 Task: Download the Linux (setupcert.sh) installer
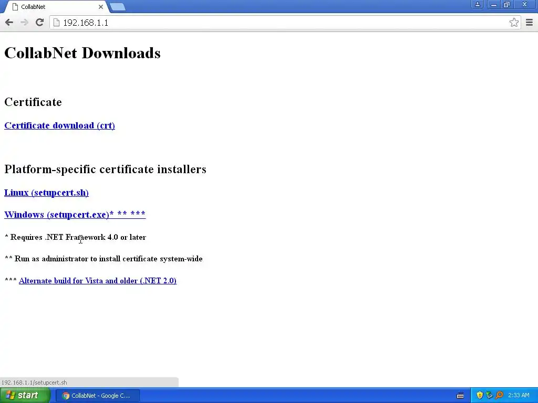point(46,193)
